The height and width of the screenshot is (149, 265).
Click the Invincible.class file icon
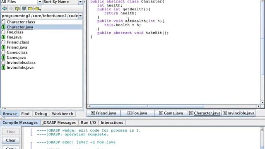click(x=3, y=62)
